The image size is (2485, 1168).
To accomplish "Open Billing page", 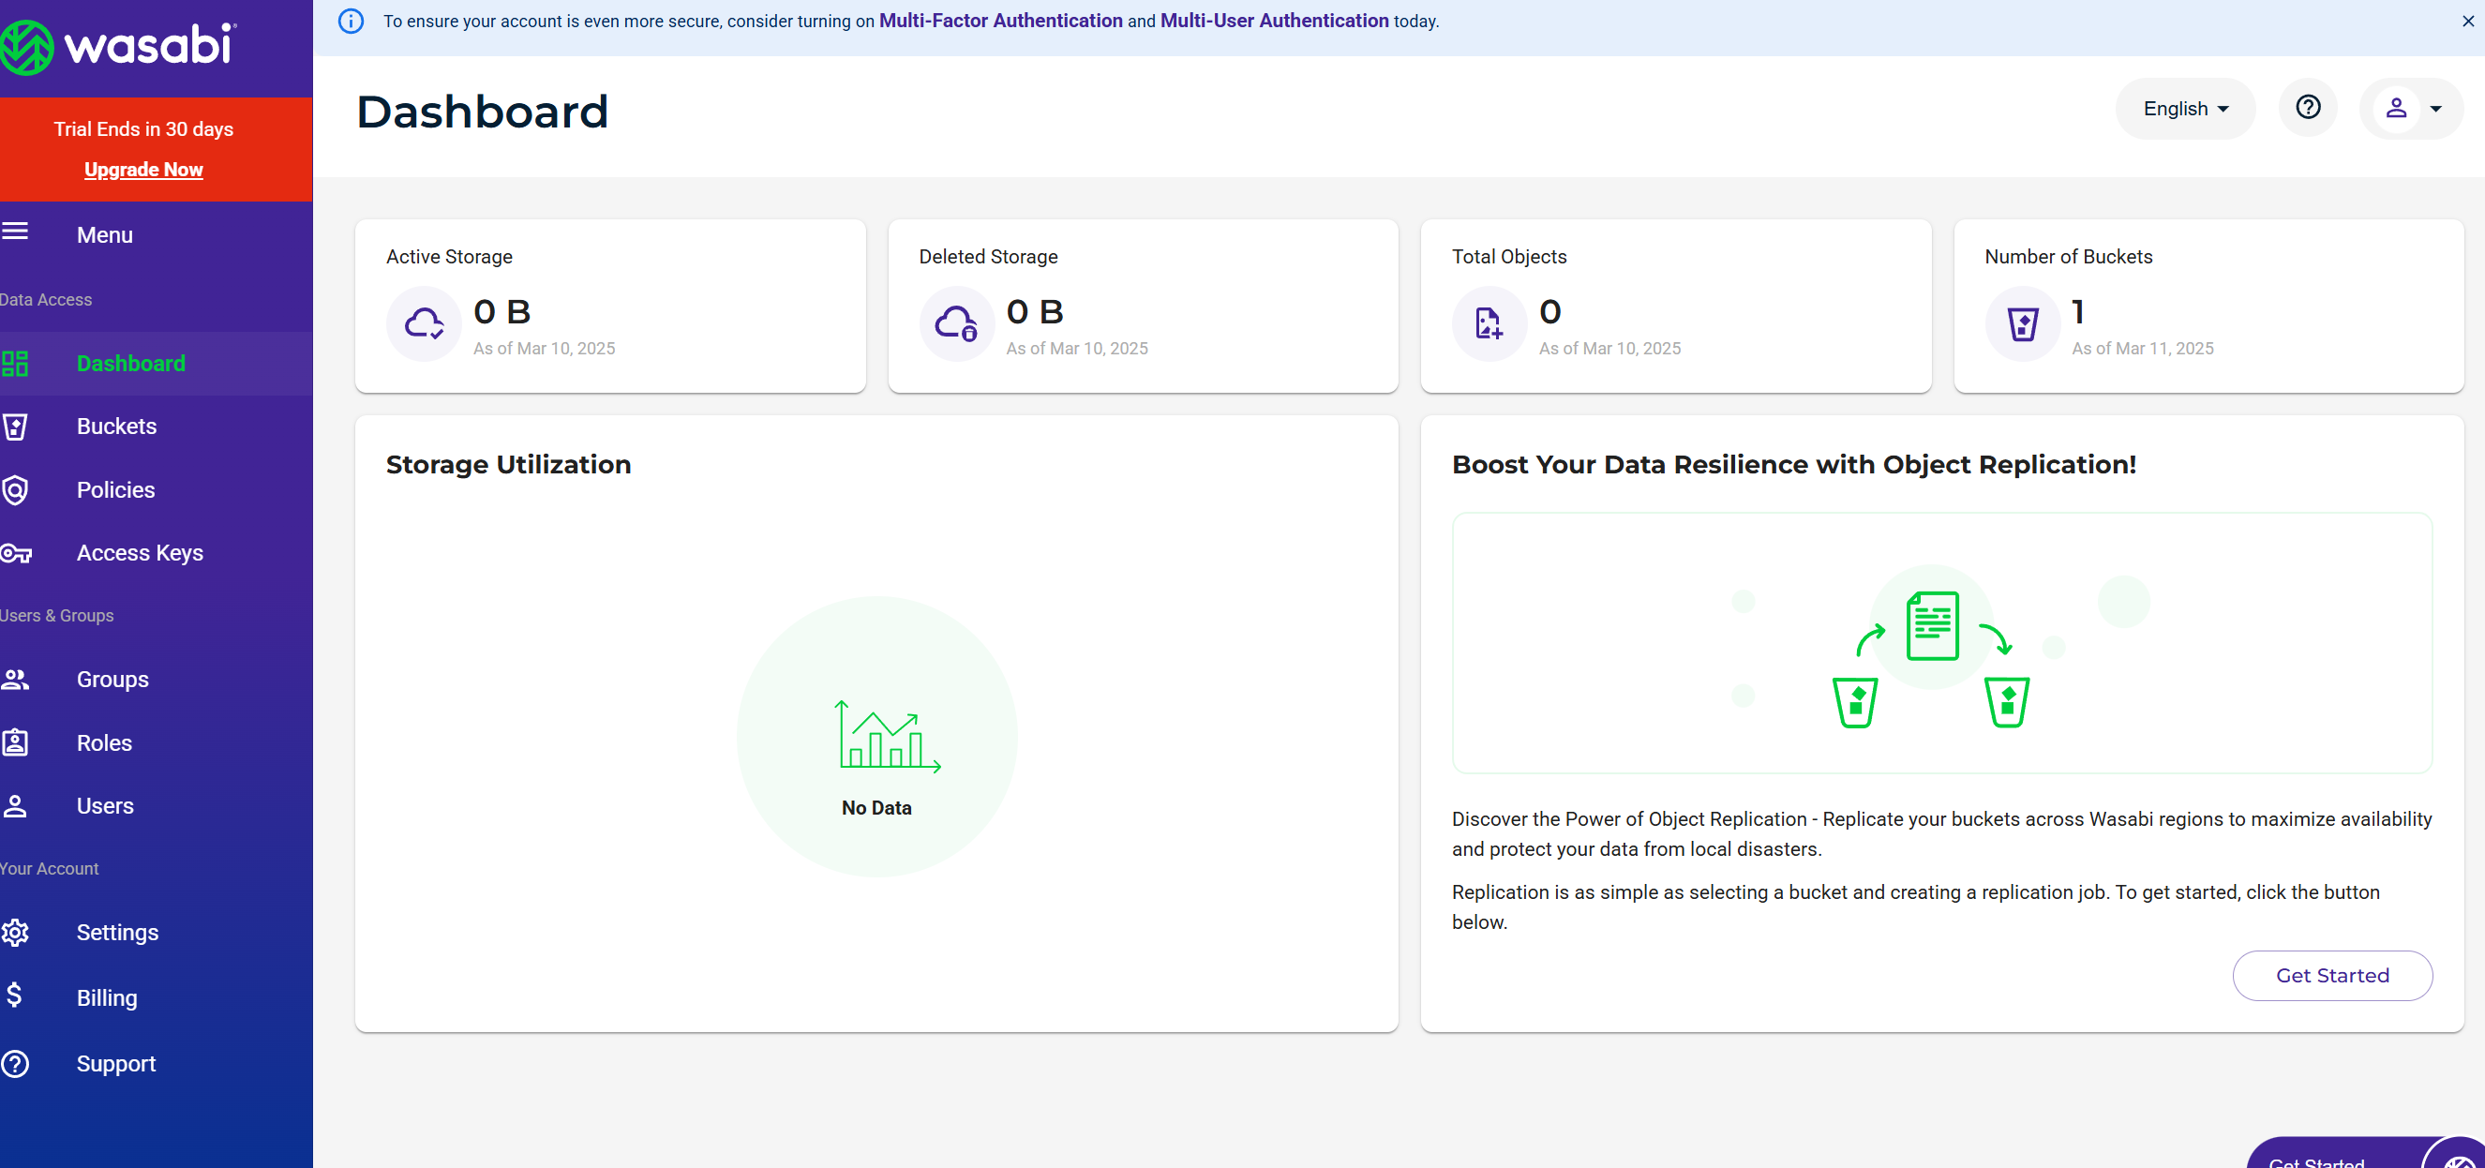I will [157, 997].
